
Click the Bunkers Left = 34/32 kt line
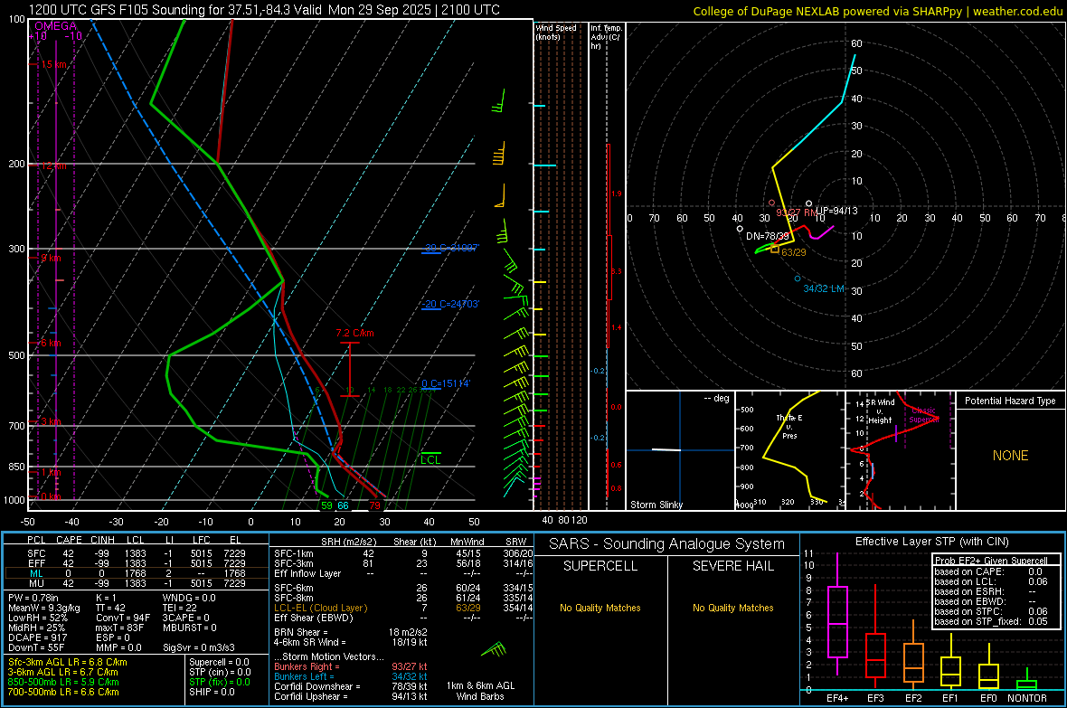pos(351,676)
